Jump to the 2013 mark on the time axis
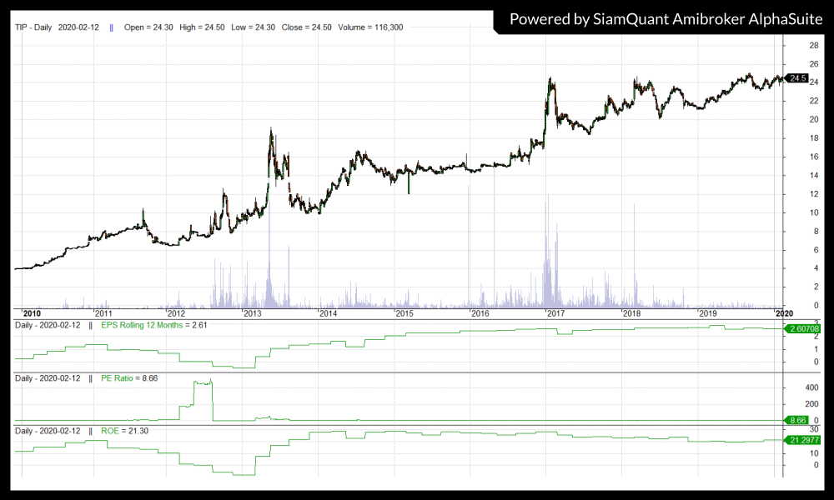Image resolution: width=834 pixels, height=500 pixels. [253, 313]
